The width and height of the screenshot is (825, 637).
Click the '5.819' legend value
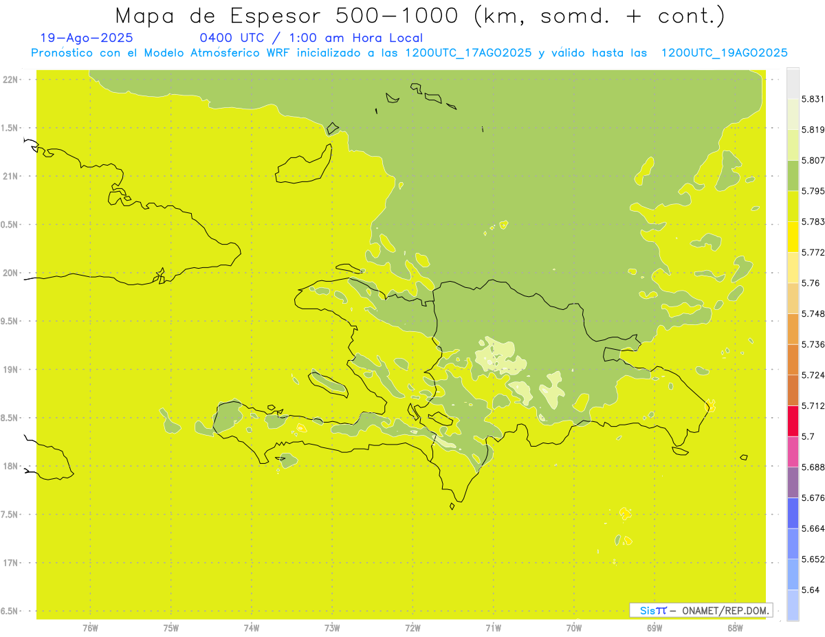[813, 130]
